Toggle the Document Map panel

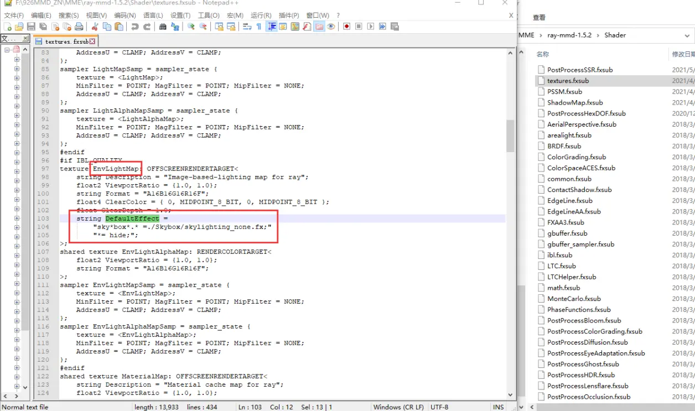coord(295,27)
